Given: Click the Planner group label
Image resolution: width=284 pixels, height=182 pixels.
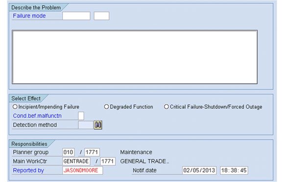Looking at the screenshot, I should pyautogui.click(x=31, y=152).
